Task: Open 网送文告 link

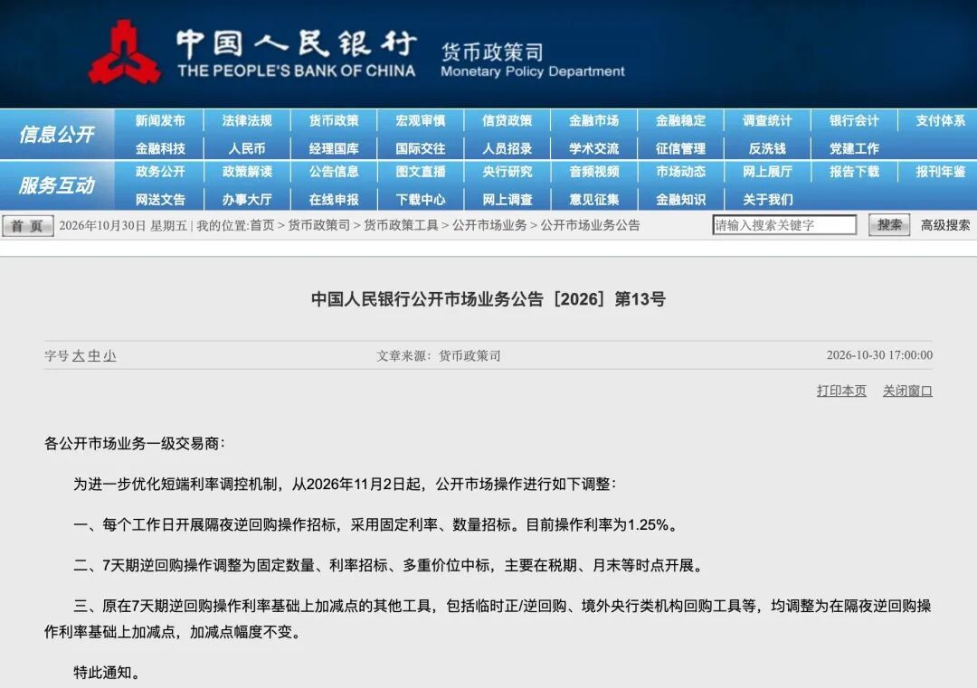Action: click(160, 200)
